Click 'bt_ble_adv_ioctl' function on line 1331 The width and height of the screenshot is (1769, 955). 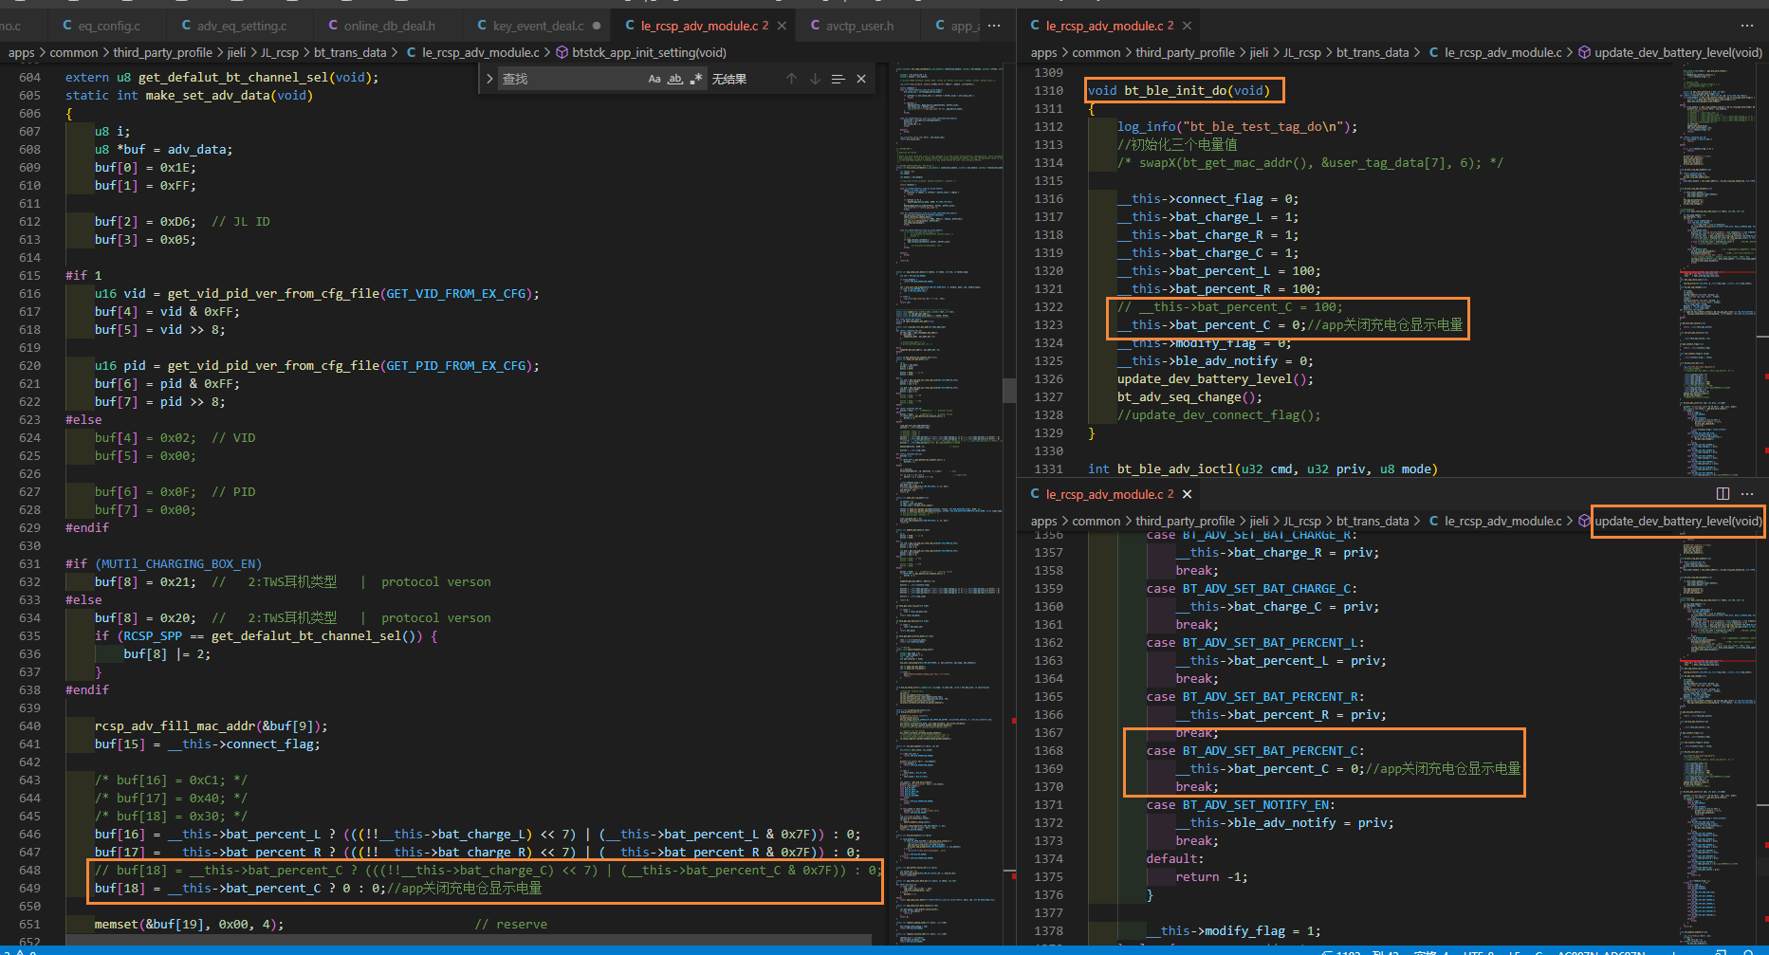point(1175,468)
